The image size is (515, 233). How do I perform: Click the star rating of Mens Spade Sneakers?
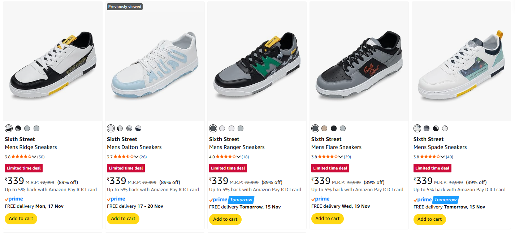[430, 157]
